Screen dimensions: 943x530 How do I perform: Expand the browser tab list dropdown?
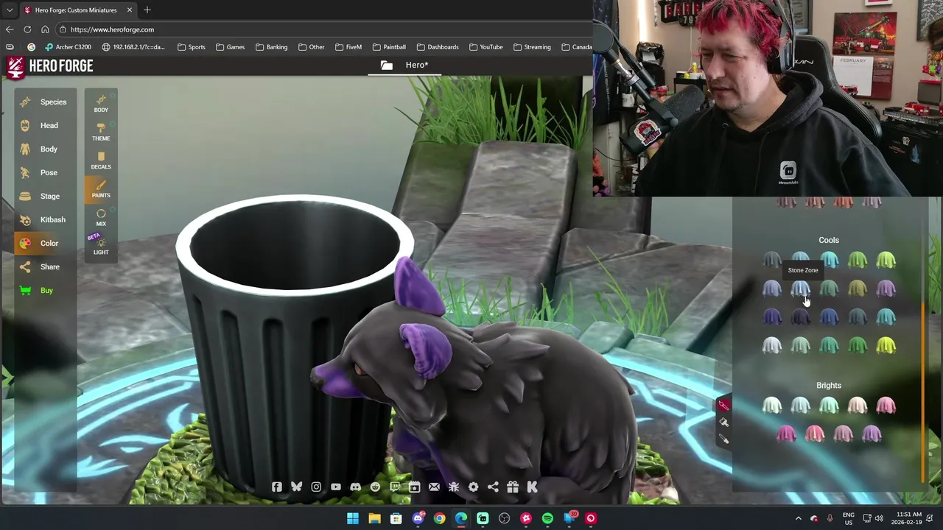coord(9,10)
